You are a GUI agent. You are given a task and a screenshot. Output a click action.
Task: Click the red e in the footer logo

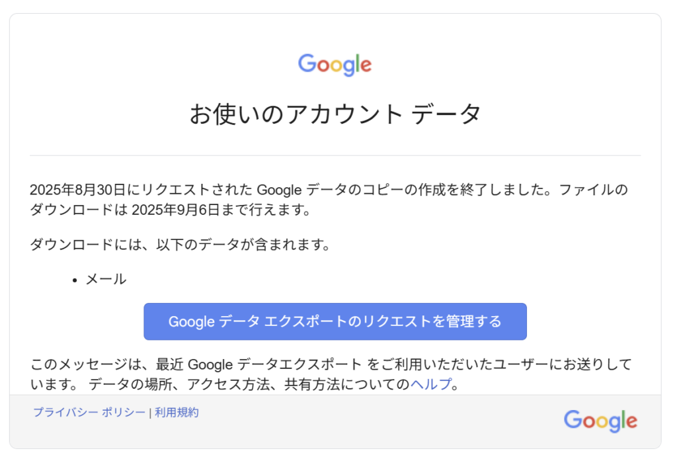tap(630, 421)
